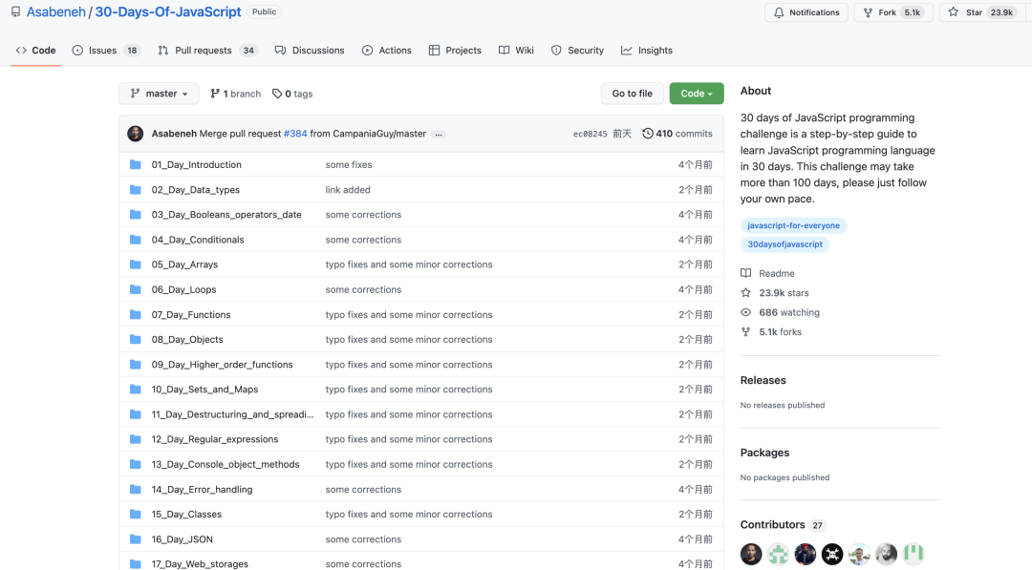Open the Security tab

point(577,50)
